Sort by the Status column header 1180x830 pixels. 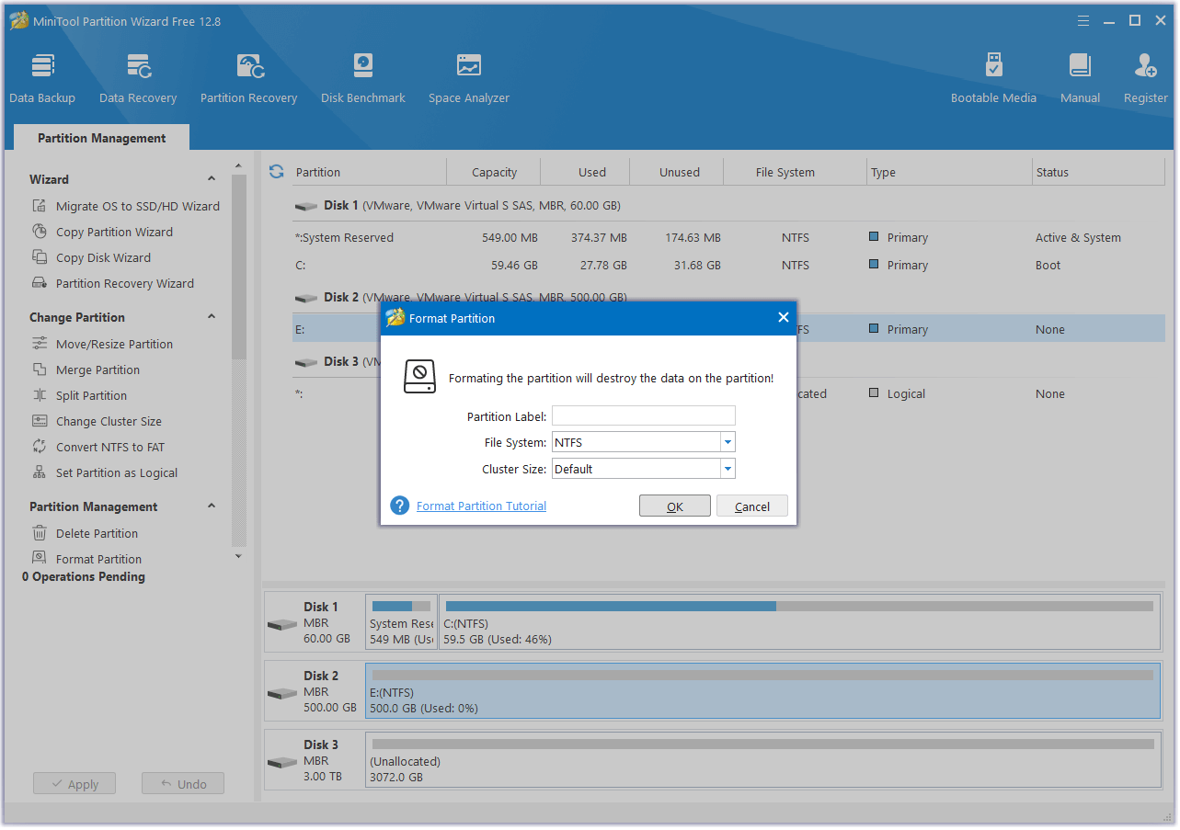pyautogui.click(x=1099, y=172)
